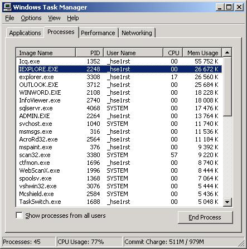This screenshot has width=247, height=249.
Task: Select the TaskSwitch.exe process row
Action: coord(120,202)
